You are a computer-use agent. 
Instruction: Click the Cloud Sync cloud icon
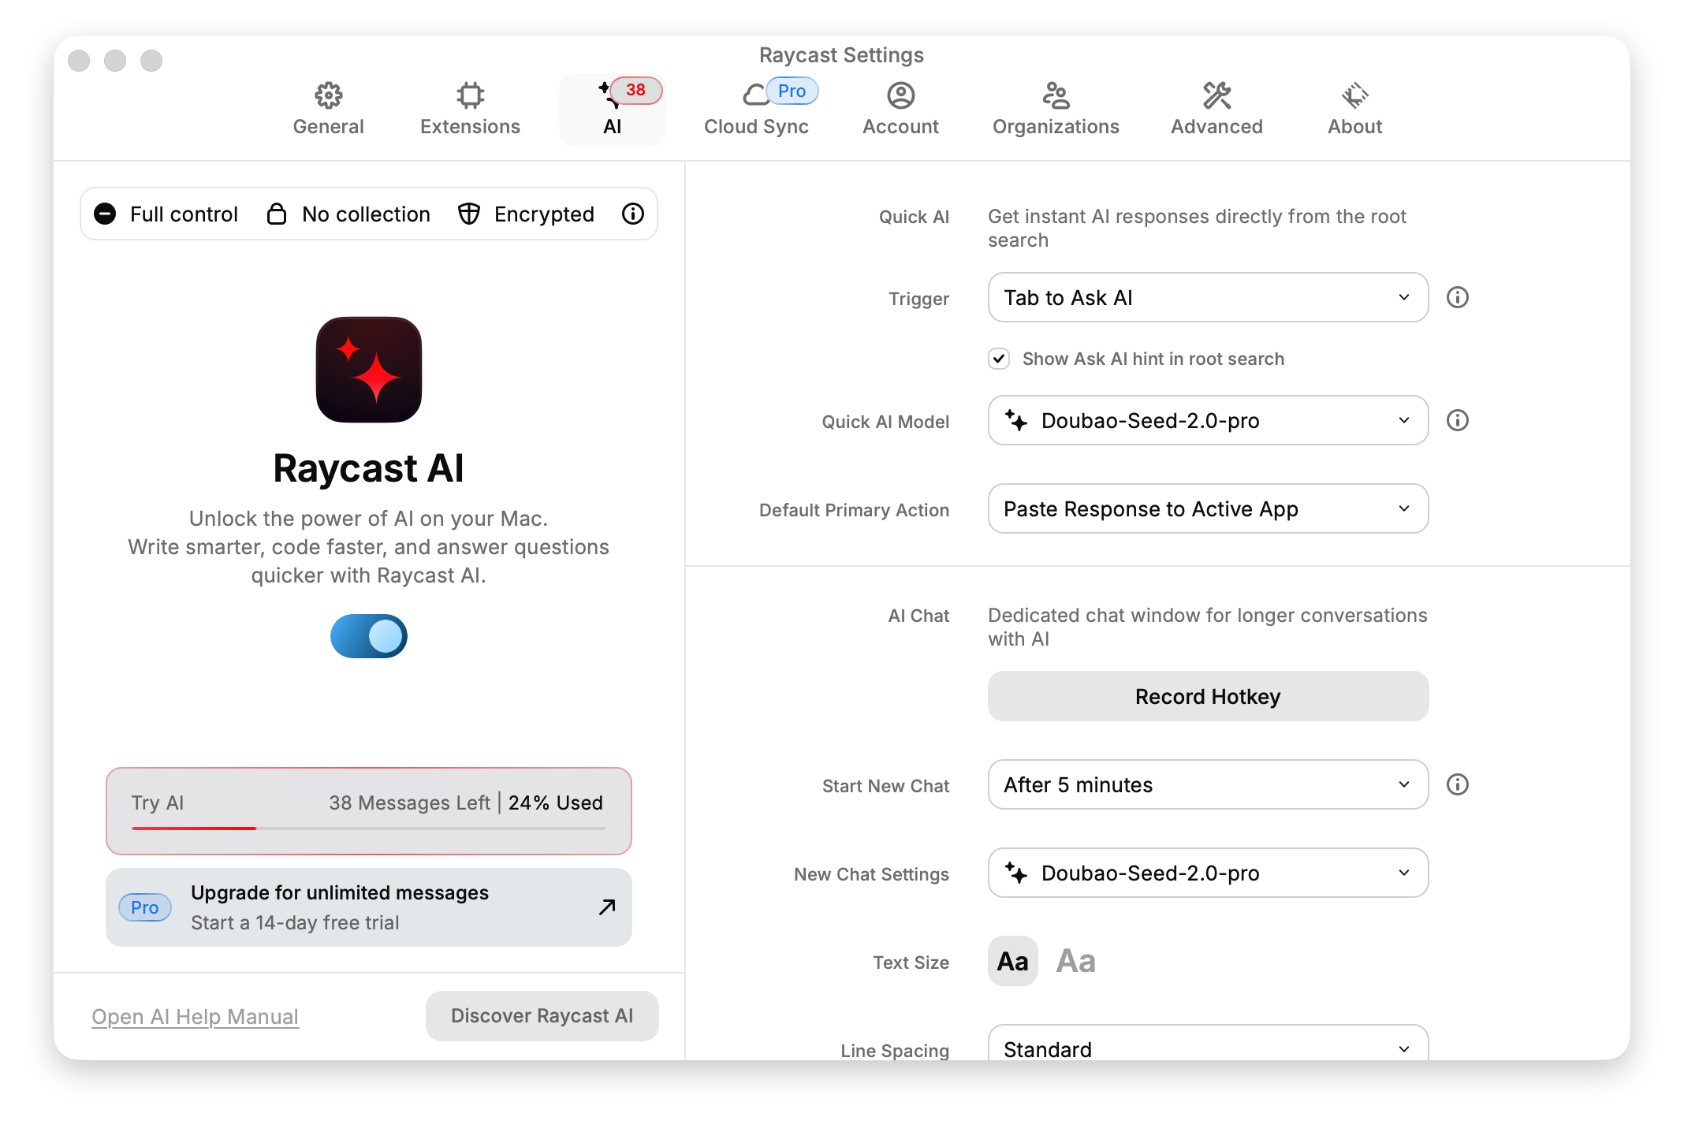point(755,95)
